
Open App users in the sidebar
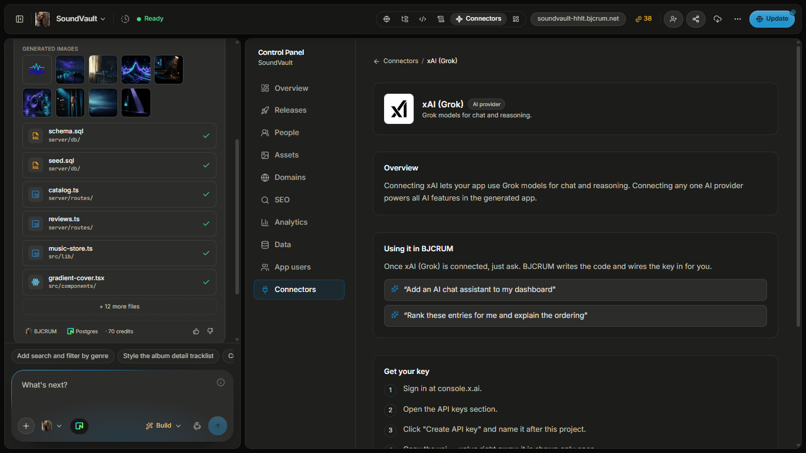[x=299, y=267]
